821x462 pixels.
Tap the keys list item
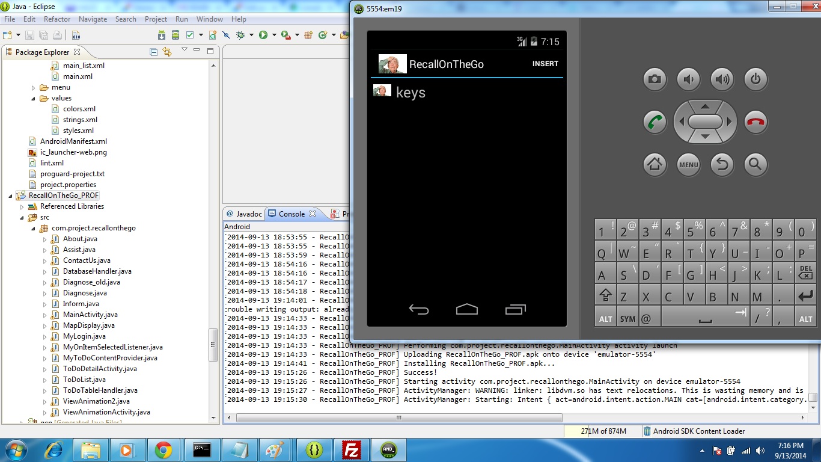[467, 93]
